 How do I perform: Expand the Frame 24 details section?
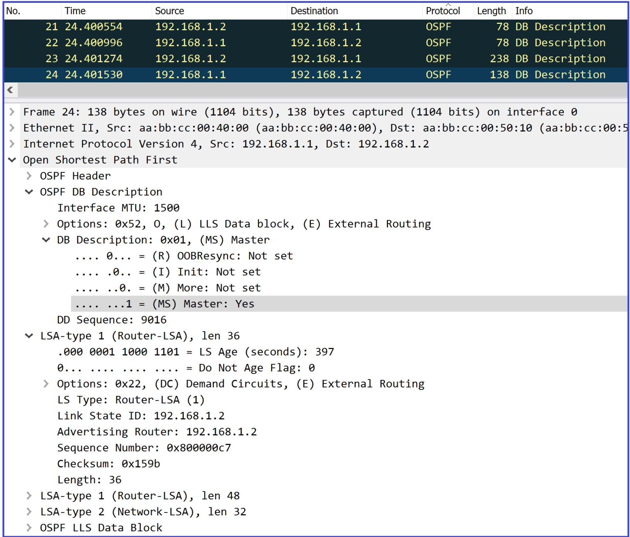(12, 112)
